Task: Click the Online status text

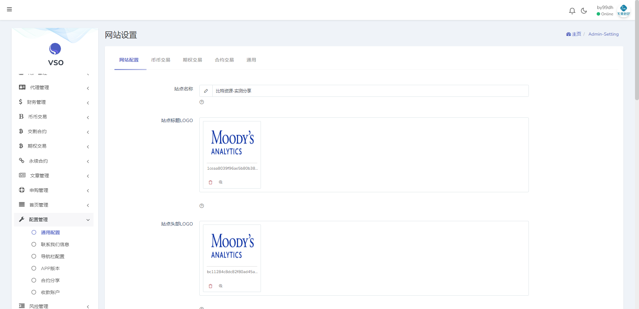Action: pyautogui.click(x=607, y=14)
